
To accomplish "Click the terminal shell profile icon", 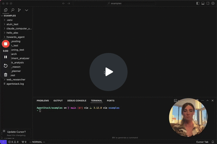I will pos(175,100).
